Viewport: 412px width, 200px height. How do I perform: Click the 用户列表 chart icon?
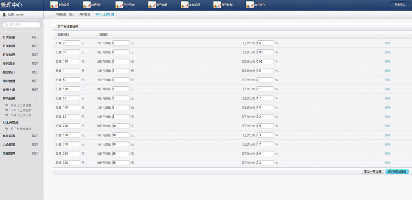coord(119,5)
